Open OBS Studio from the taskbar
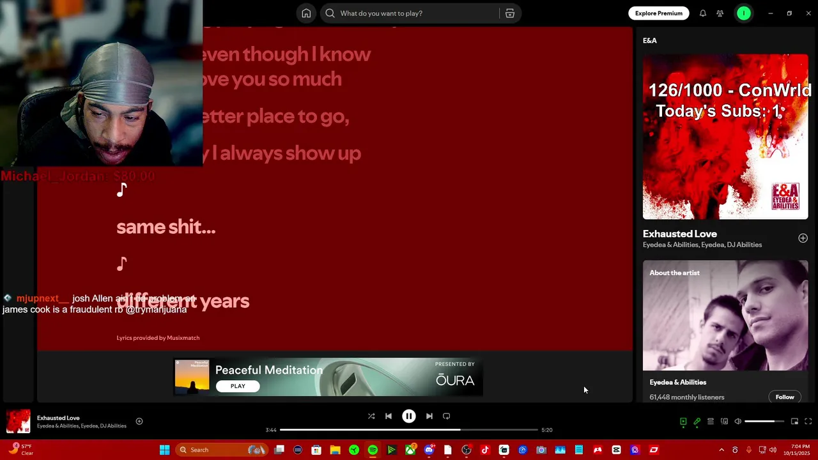This screenshot has width=818, height=460. click(467, 450)
